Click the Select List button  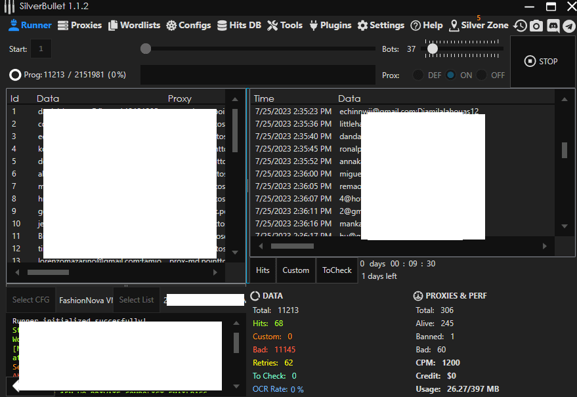coord(137,300)
